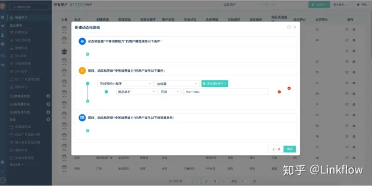Click plus icon next to 标签 section
This screenshot has width=372, height=186.
pos(48,119)
